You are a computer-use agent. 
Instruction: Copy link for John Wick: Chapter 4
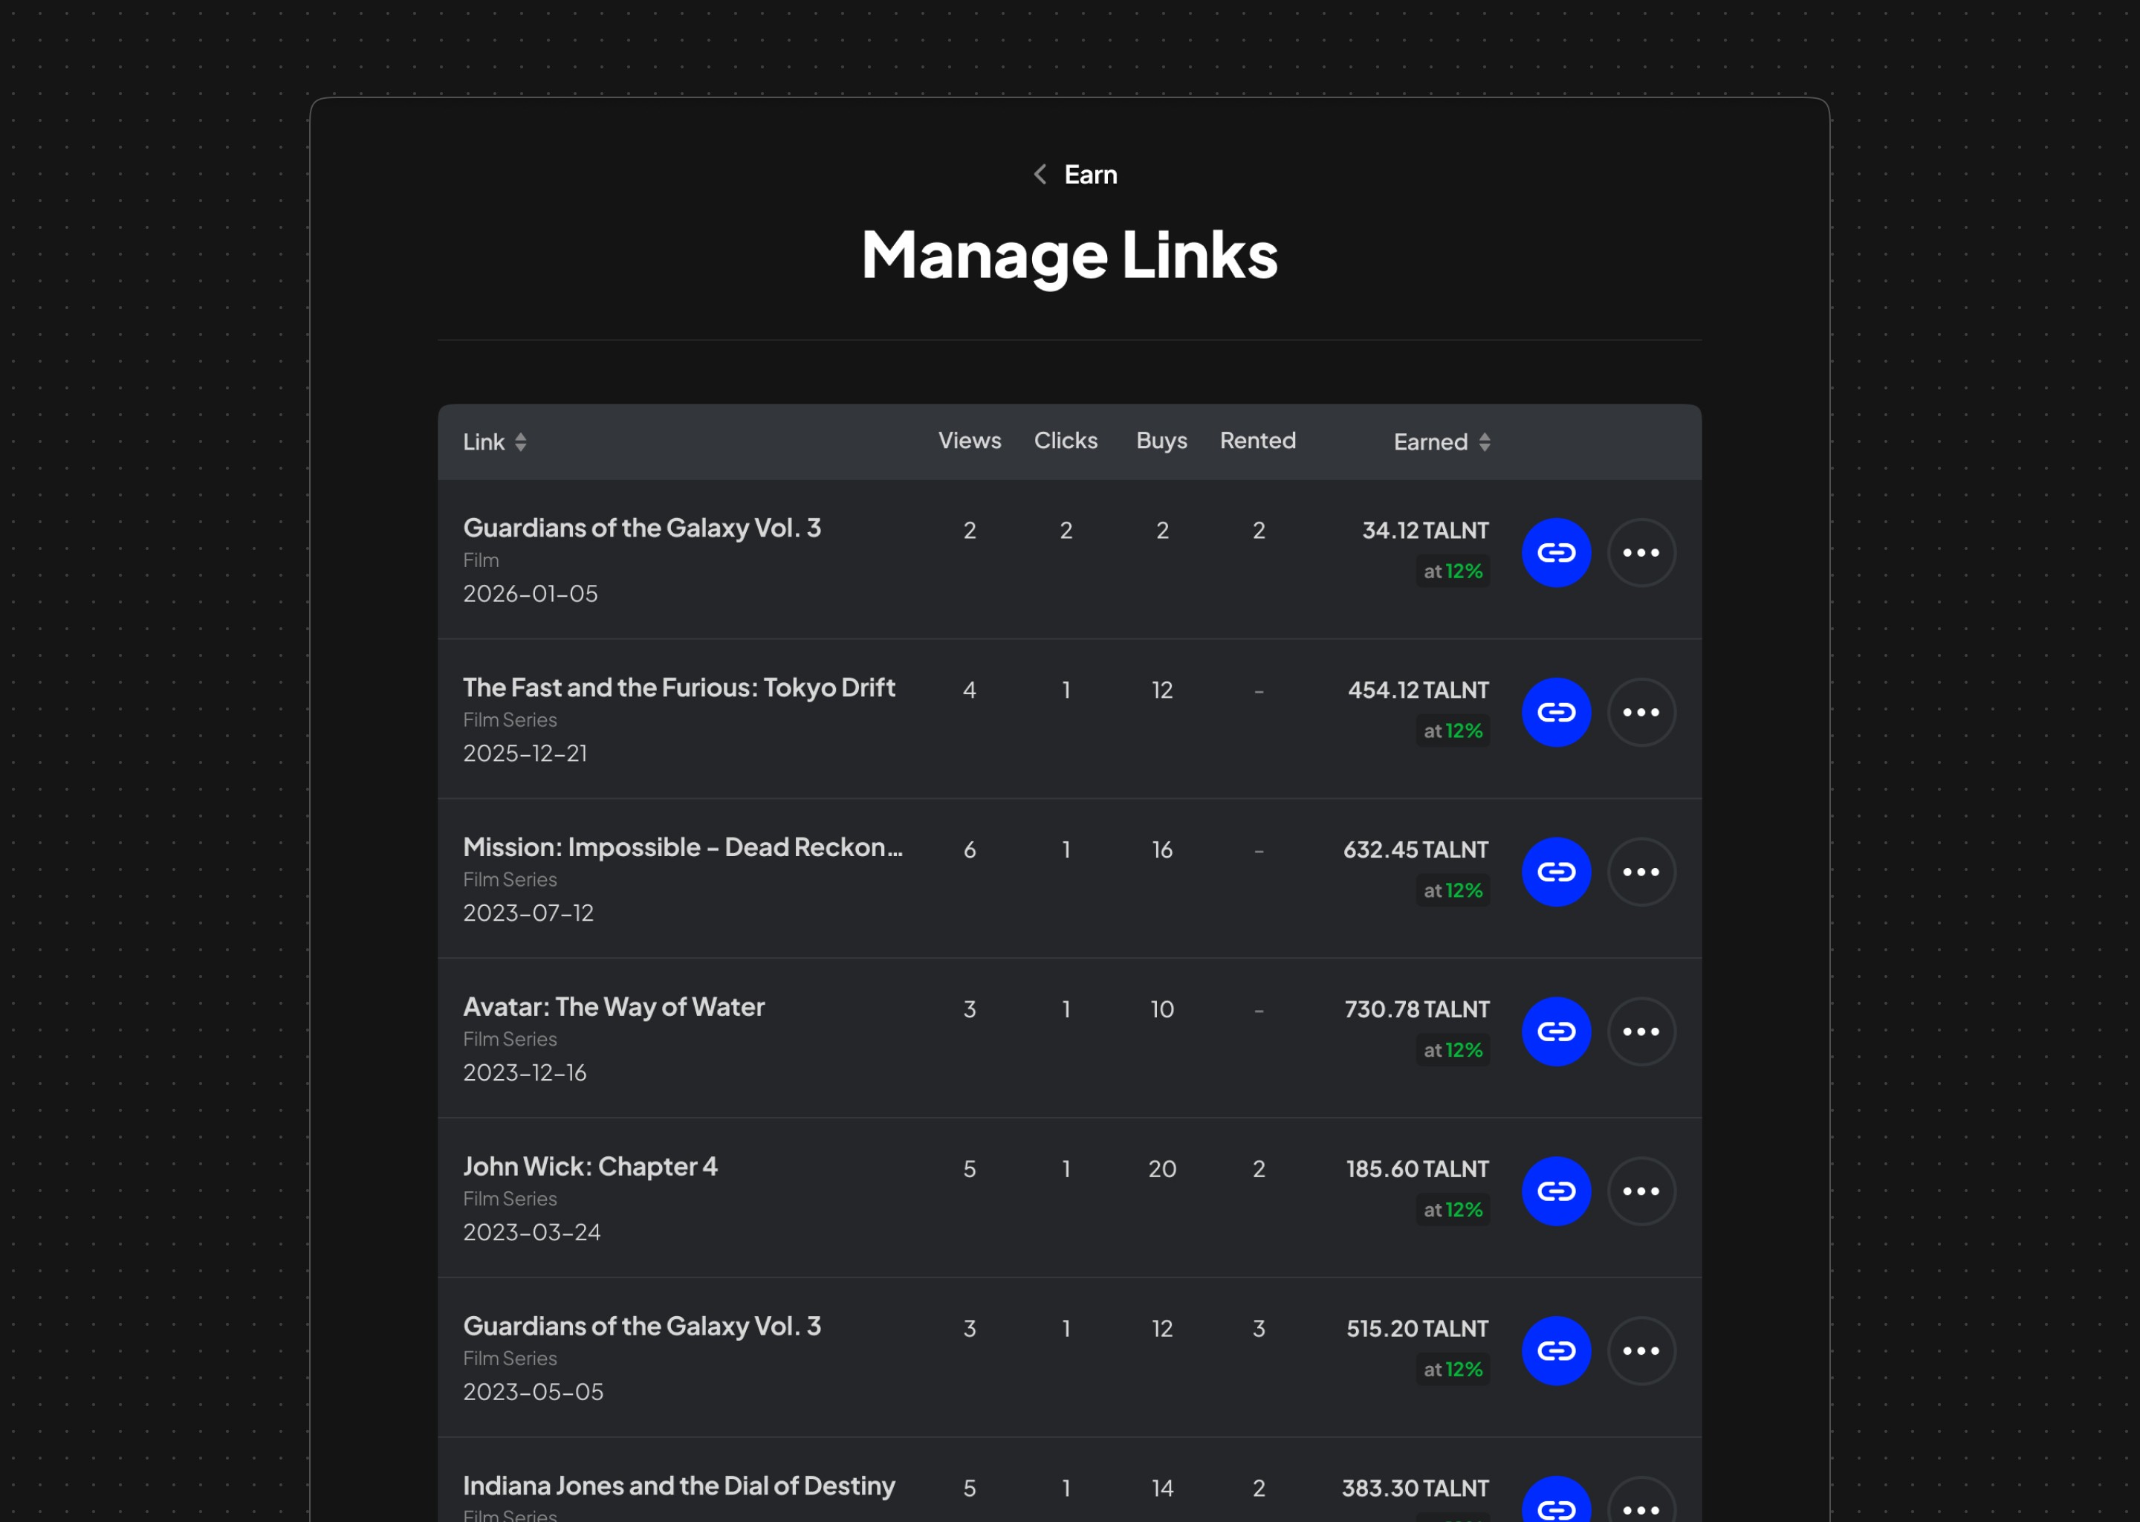pos(1555,1191)
